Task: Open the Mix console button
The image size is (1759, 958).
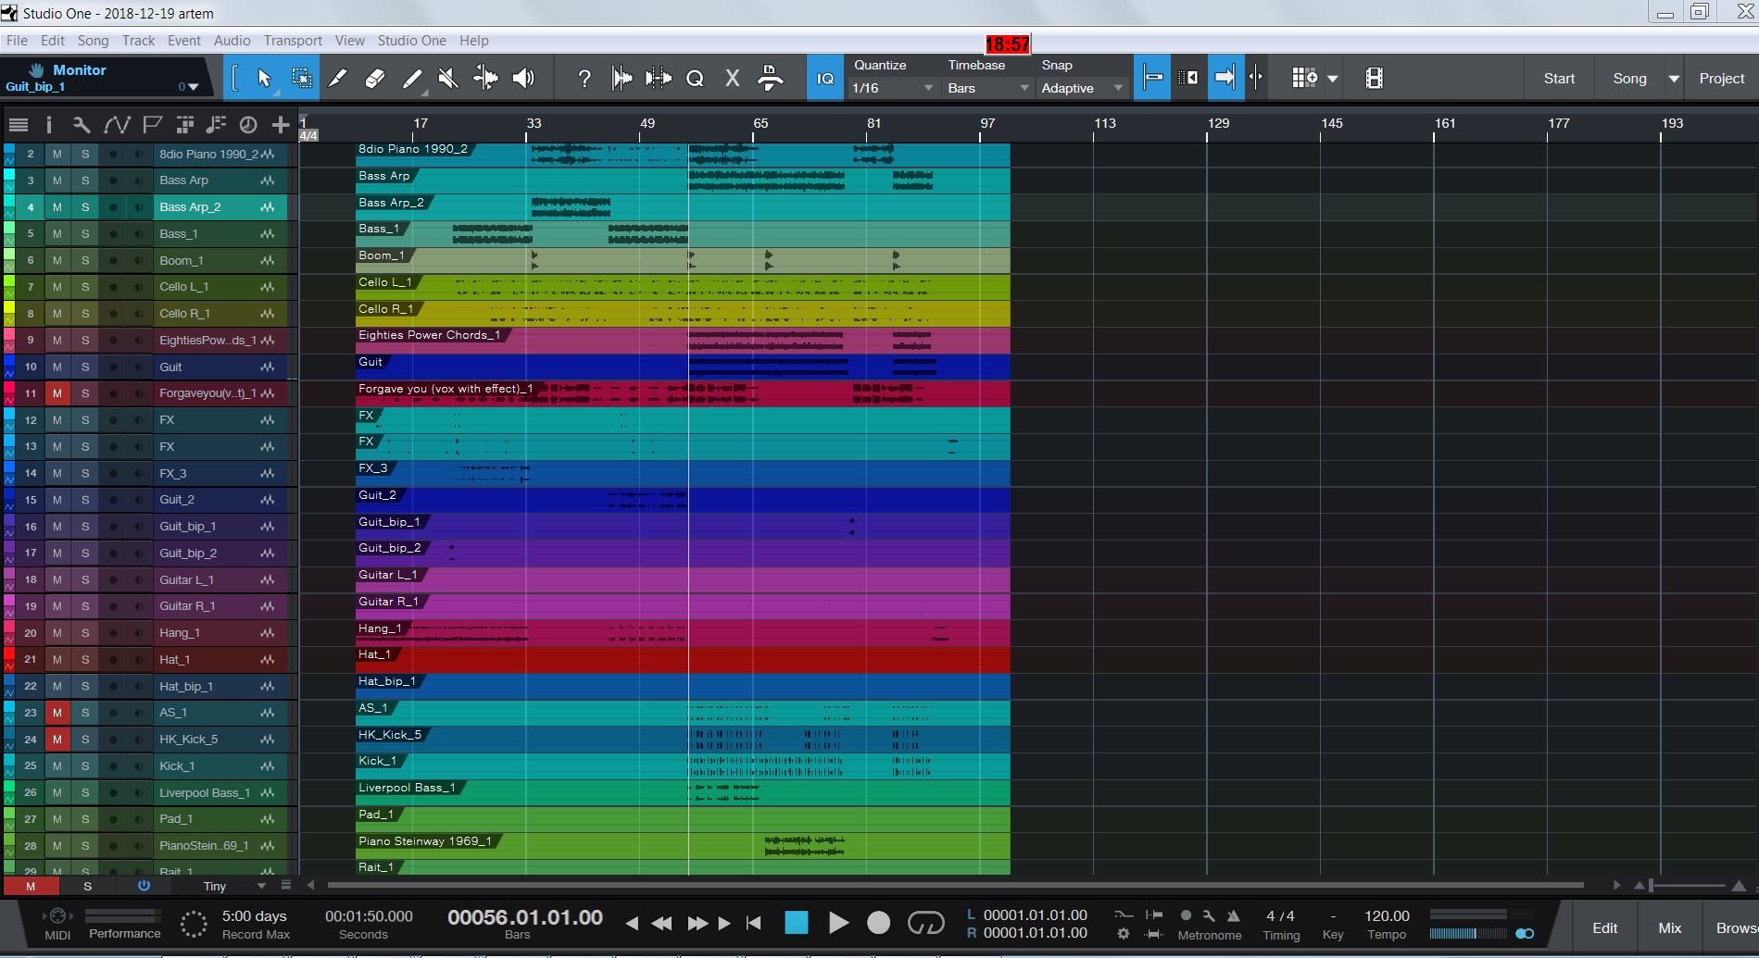Action: click(x=1670, y=927)
